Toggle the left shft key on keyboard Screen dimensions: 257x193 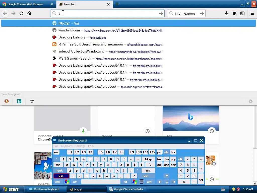61,176
